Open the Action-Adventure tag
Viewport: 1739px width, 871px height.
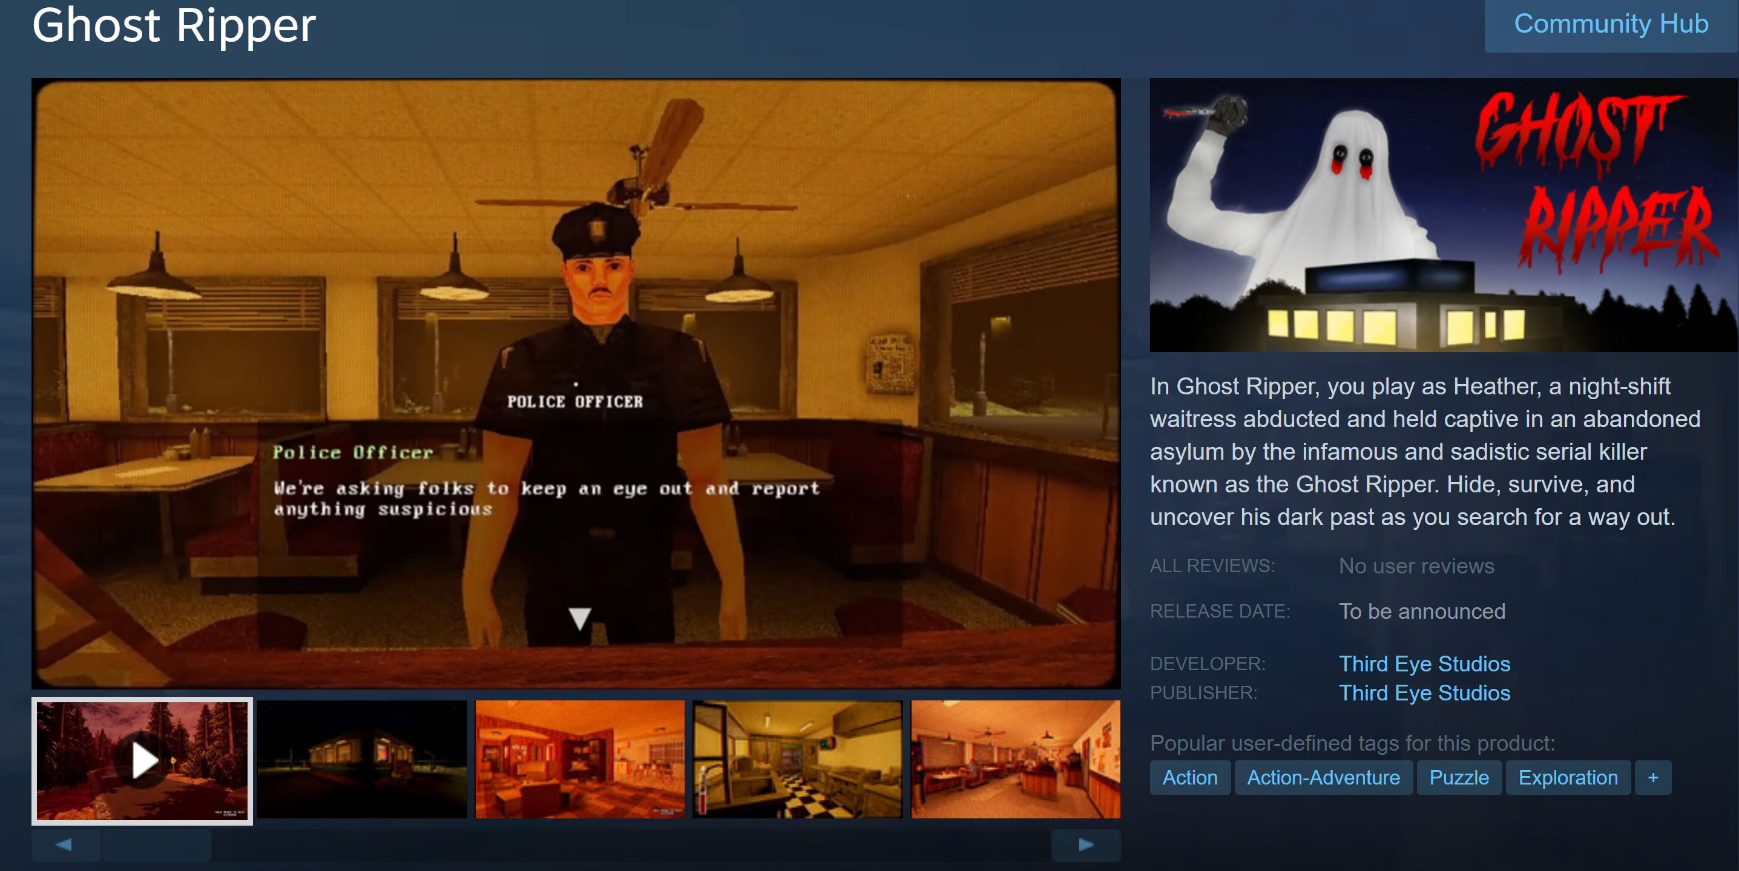point(1323,777)
